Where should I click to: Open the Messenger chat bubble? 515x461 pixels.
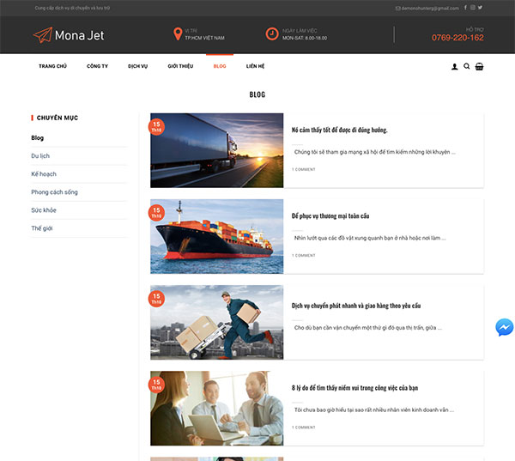click(504, 327)
